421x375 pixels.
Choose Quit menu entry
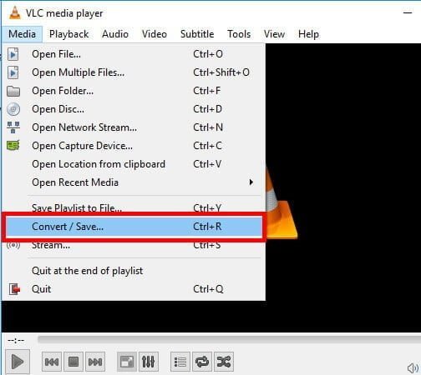coord(134,289)
